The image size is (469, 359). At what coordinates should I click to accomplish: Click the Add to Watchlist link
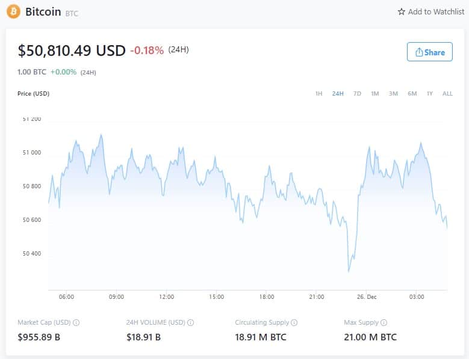click(431, 12)
